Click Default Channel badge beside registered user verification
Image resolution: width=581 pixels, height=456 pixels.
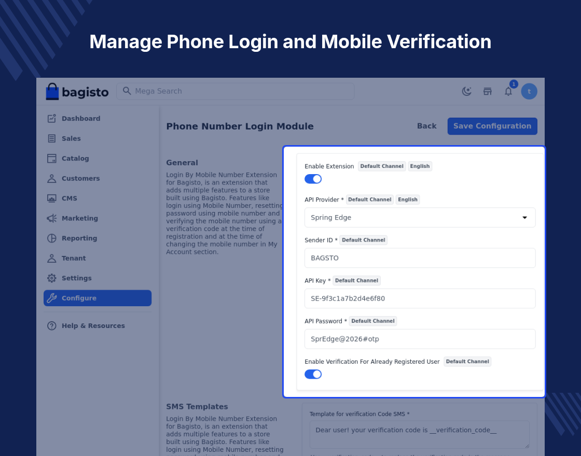(467, 362)
